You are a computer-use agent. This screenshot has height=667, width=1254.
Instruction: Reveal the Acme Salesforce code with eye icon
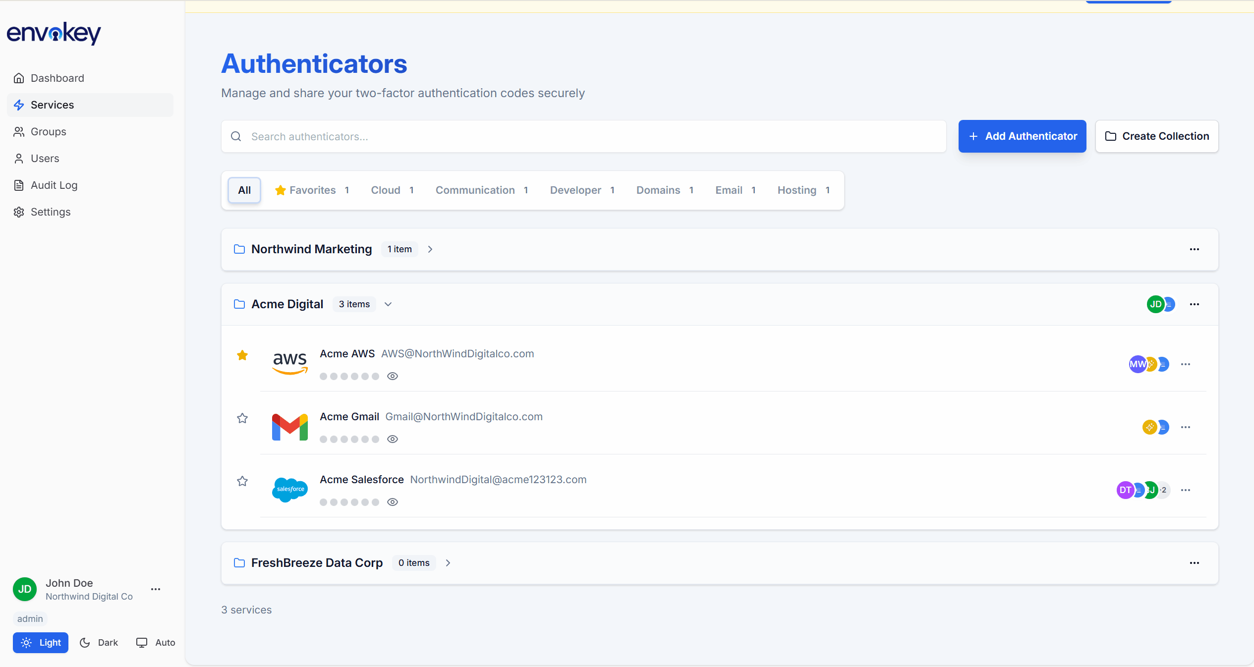click(x=393, y=502)
